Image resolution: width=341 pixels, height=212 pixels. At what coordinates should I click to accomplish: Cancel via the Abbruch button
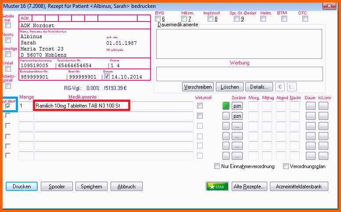(126, 187)
